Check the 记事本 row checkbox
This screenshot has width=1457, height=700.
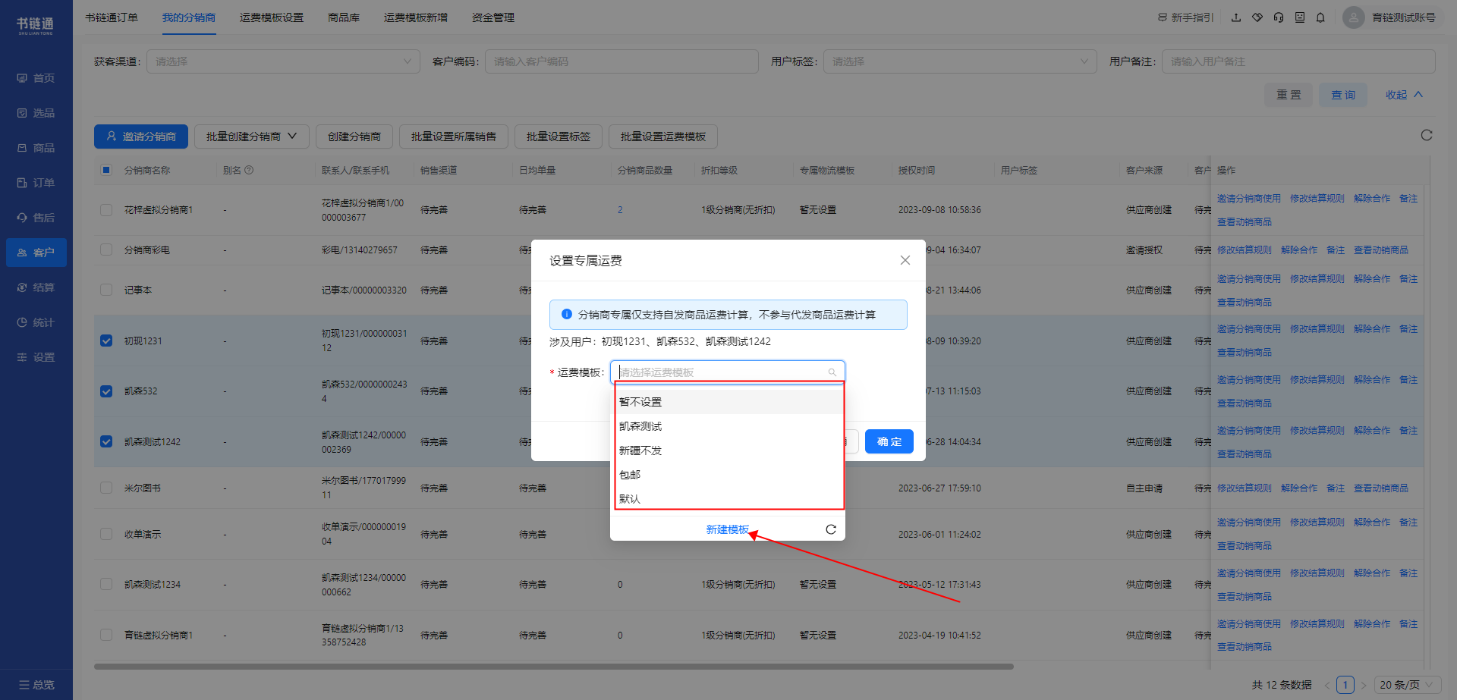click(x=106, y=290)
